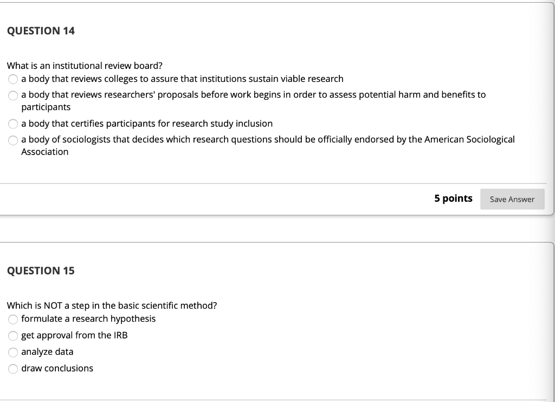Click the QUESTION 14 heading

(41, 31)
